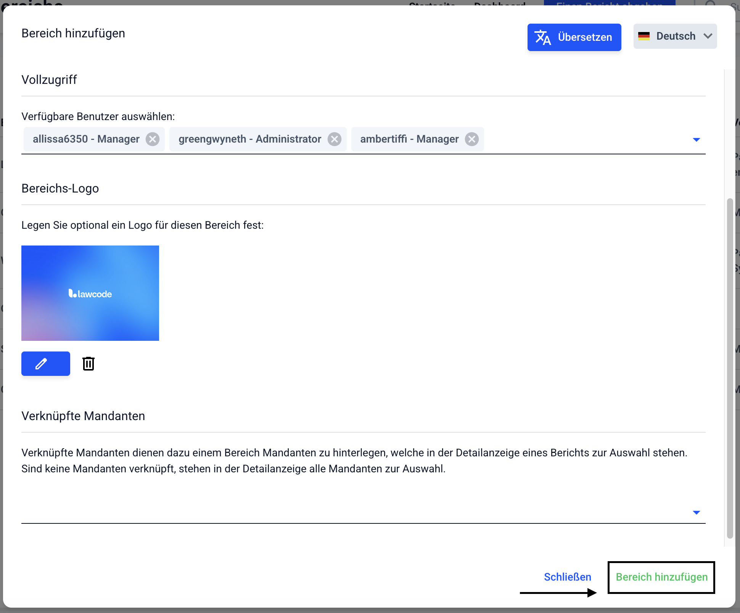Expand available users dropdown arrow
Viewport: 740px width, 613px height.
tap(696, 140)
